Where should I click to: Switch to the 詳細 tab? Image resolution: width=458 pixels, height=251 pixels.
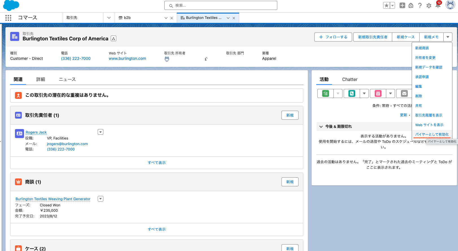[41, 79]
